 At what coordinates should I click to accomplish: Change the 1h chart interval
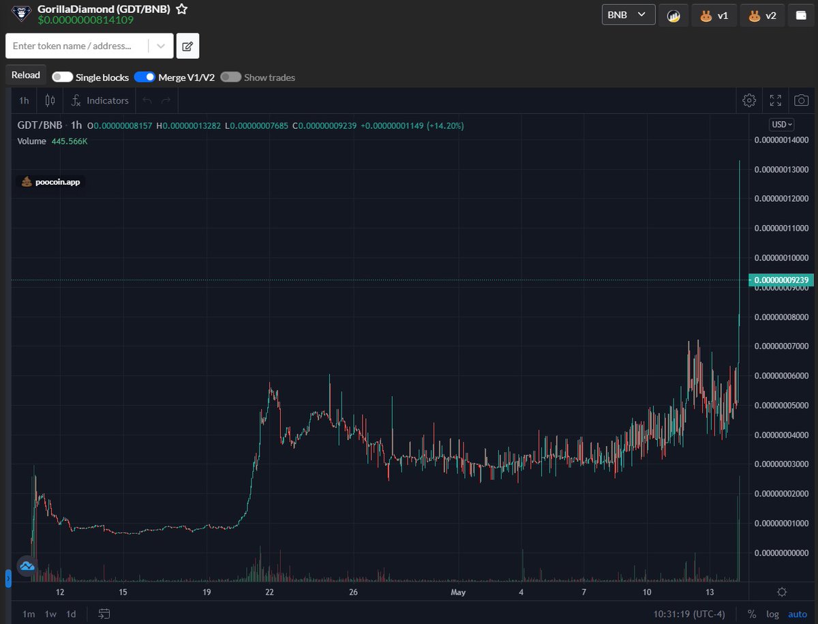[x=24, y=100]
